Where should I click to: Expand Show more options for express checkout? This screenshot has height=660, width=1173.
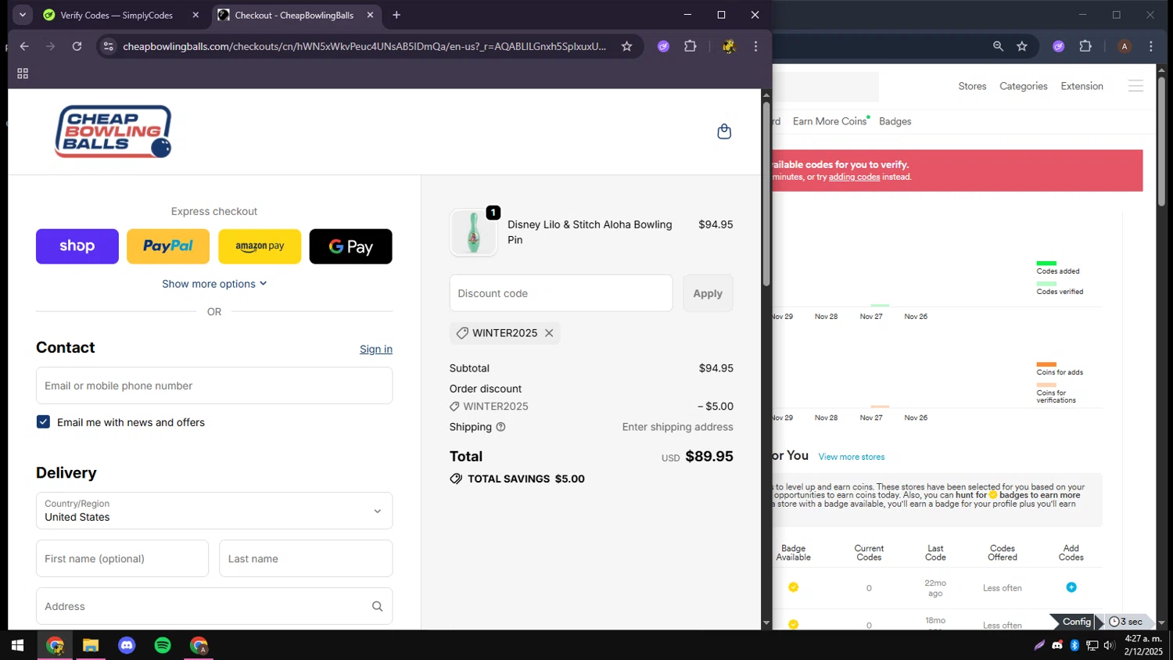click(x=214, y=284)
